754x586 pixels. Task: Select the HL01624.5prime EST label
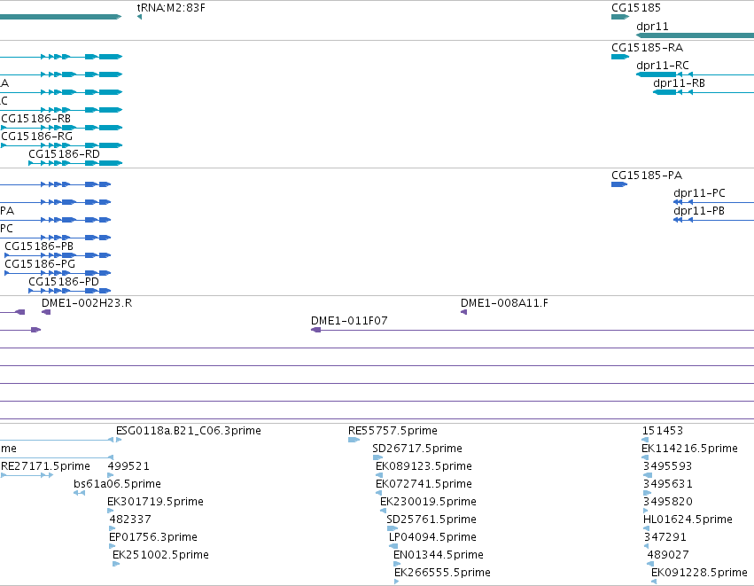[x=688, y=520]
